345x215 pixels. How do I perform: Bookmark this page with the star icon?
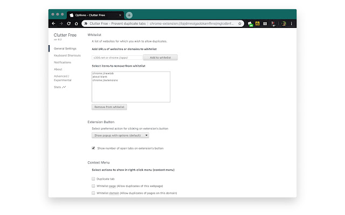239,24
